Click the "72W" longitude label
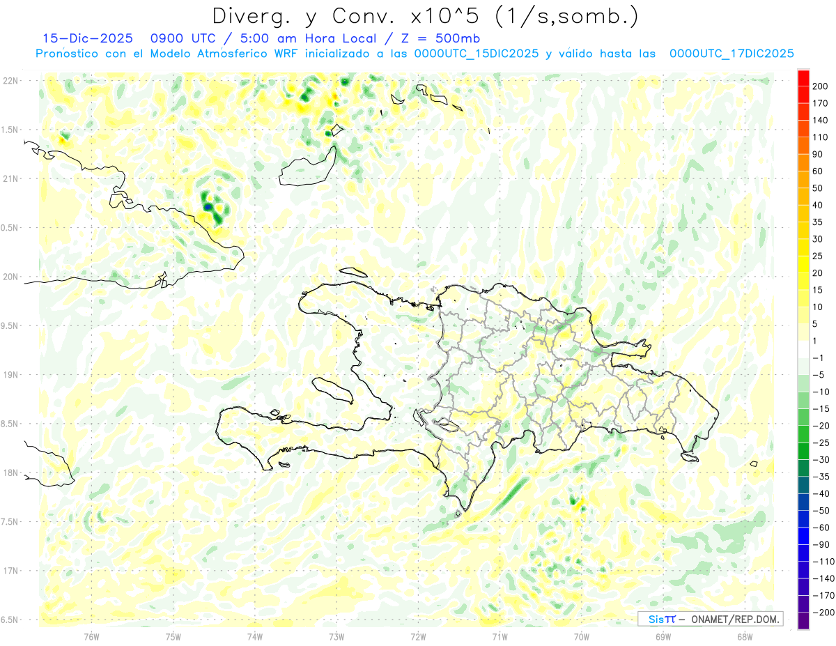Image resolution: width=836 pixels, height=646 pixels. pos(418,637)
